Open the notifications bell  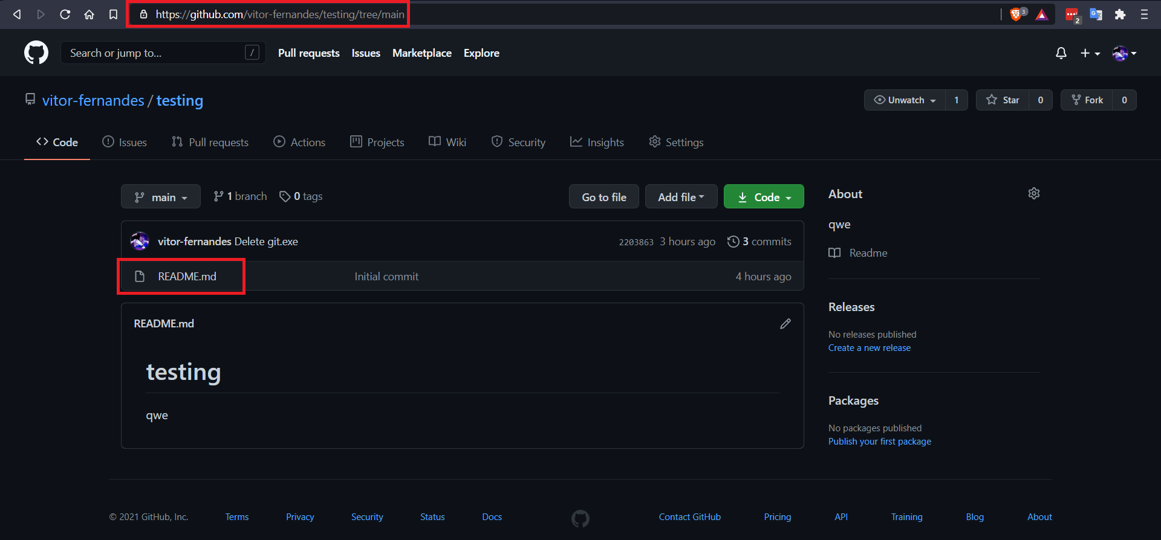coord(1061,53)
